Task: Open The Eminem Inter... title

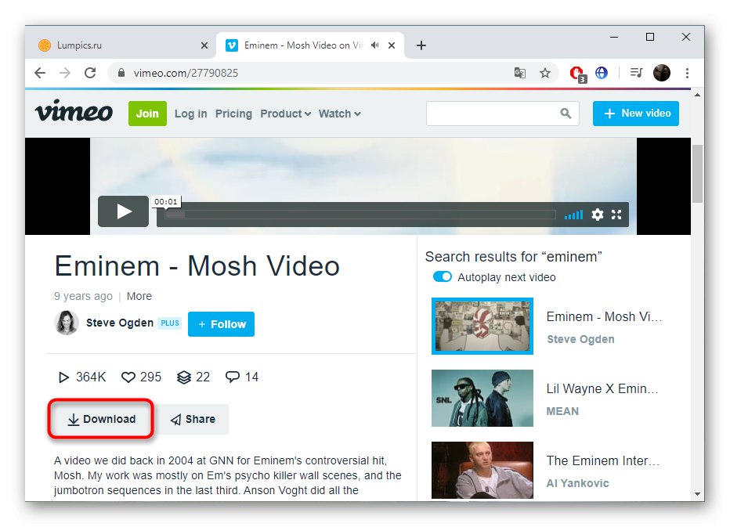Action: click(603, 461)
